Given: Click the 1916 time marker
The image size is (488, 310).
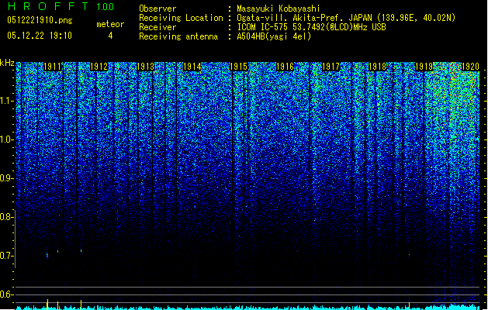Looking at the screenshot, I should (285, 67).
